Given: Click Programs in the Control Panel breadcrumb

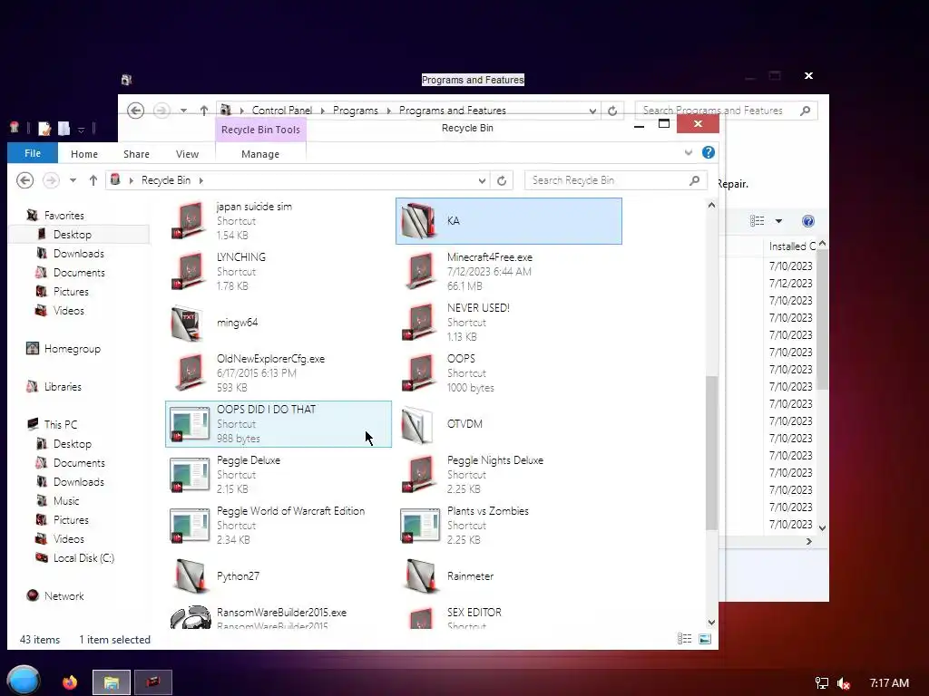Looking at the screenshot, I should pos(356,111).
